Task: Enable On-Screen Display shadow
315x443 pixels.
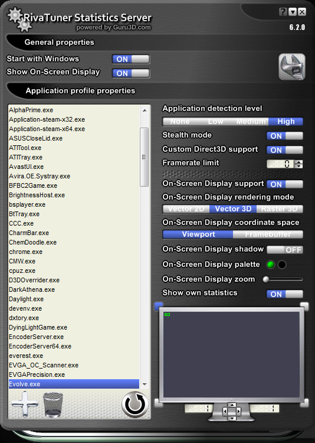Action: coord(285,250)
